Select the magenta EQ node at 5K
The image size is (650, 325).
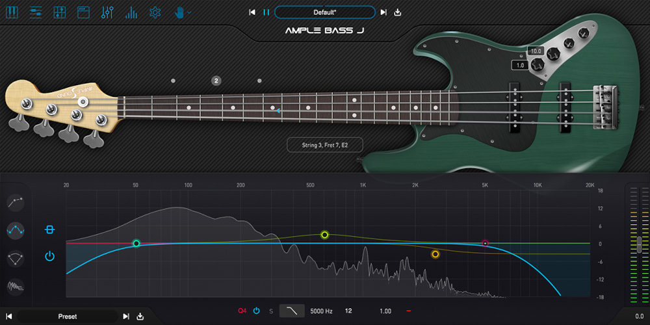[485, 243]
